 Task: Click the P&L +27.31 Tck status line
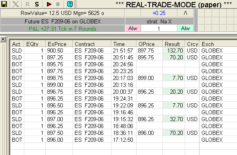pos(62,29)
